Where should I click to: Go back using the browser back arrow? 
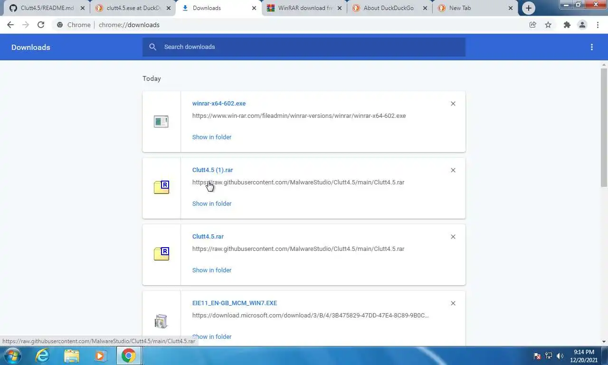(10, 25)
